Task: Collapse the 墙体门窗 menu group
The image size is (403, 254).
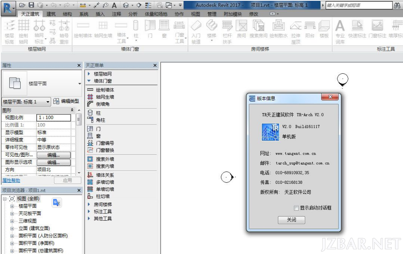Action: coord(89,81)
